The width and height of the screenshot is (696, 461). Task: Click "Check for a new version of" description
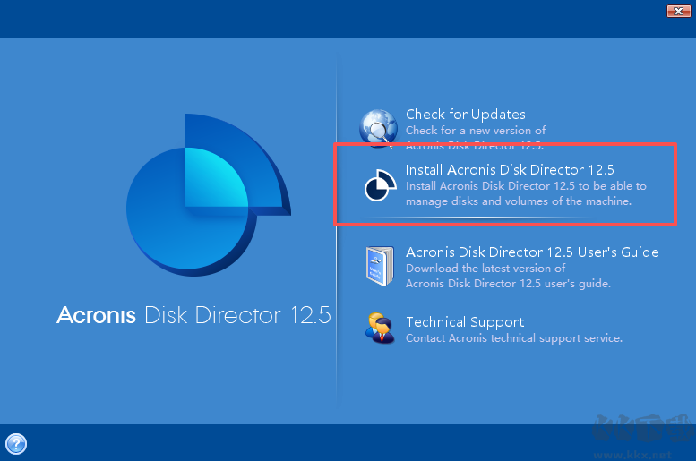coord(476,131)
